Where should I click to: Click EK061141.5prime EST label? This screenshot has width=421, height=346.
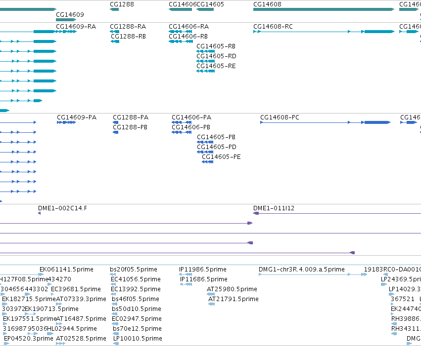(x=66, y=269)
